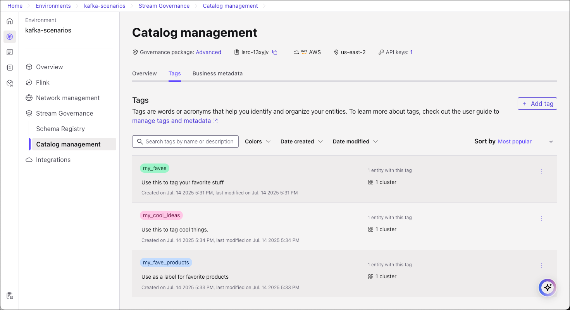Open the Business metadata tab
Screen dimensions: 570x310
217,73
